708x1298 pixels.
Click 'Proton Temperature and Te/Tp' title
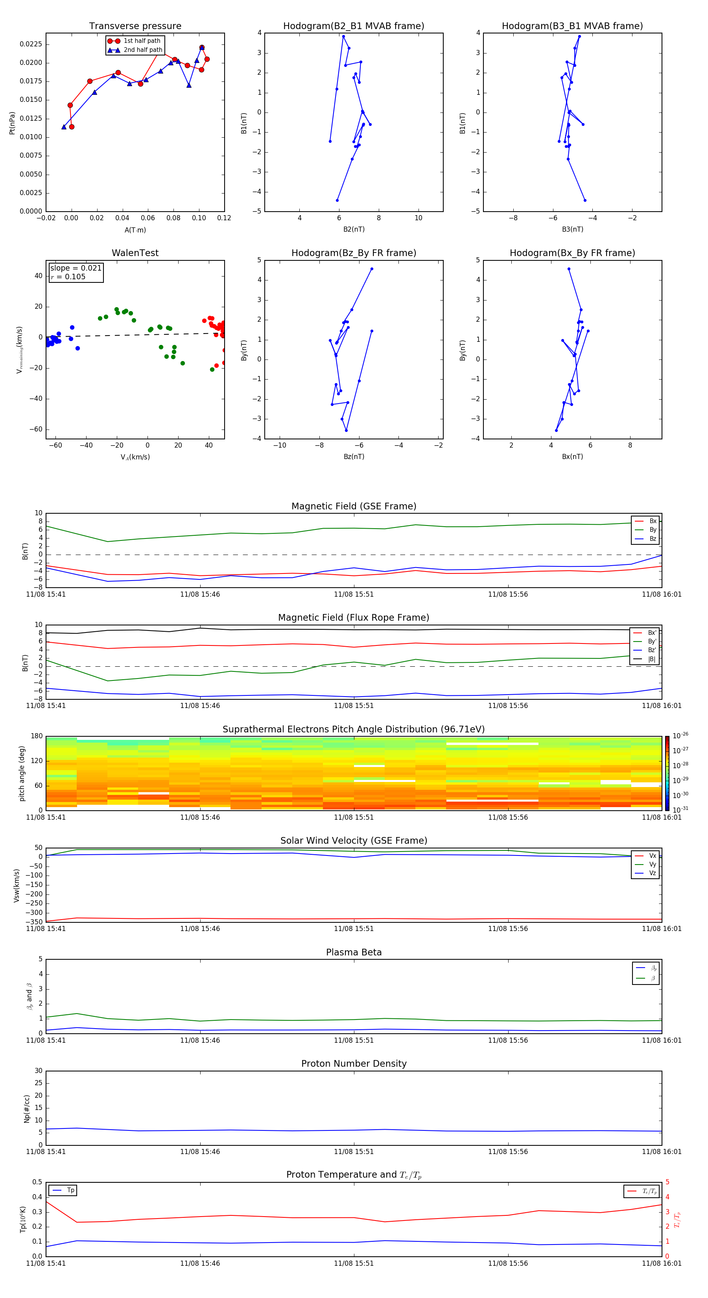354,1174
